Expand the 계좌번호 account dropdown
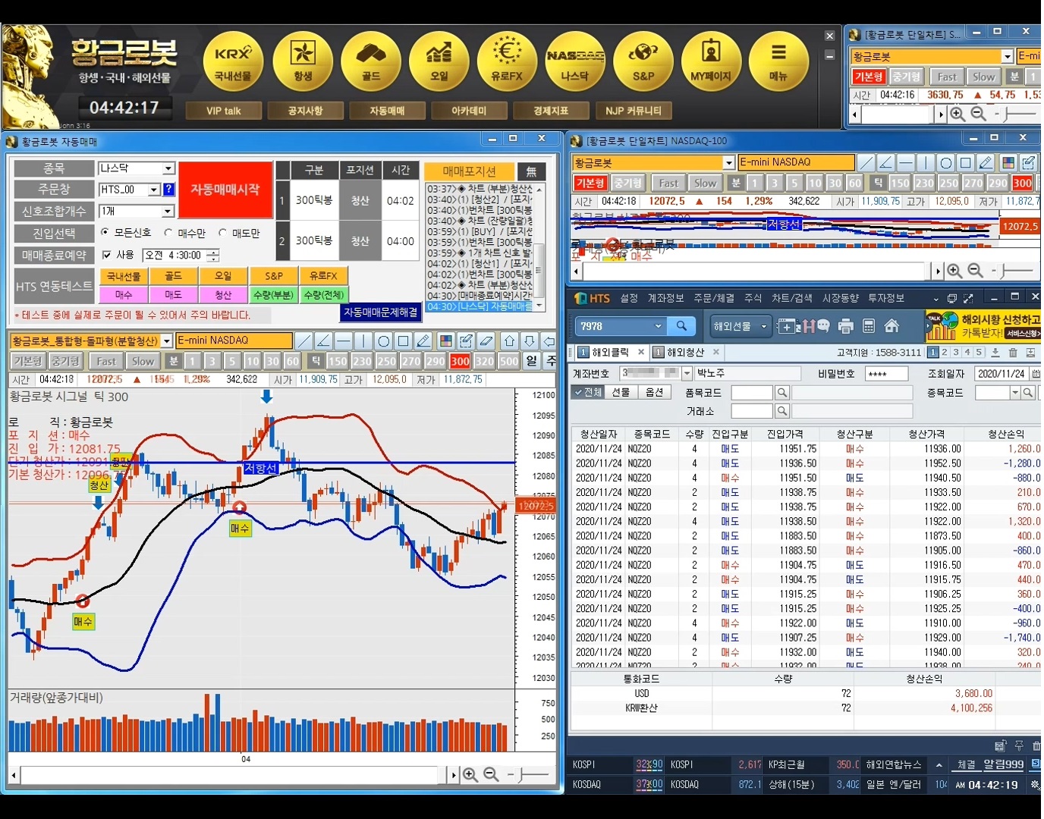Screen dimensions: 1044x819 coord(687,373)
